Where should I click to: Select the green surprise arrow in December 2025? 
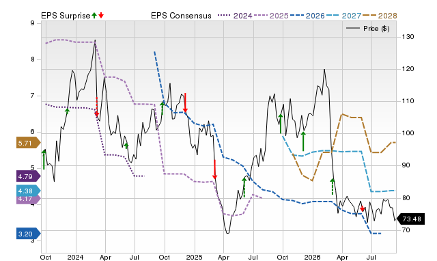click(x=303, y=141)
